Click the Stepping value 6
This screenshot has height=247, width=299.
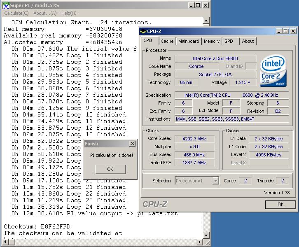pos(278,103)
